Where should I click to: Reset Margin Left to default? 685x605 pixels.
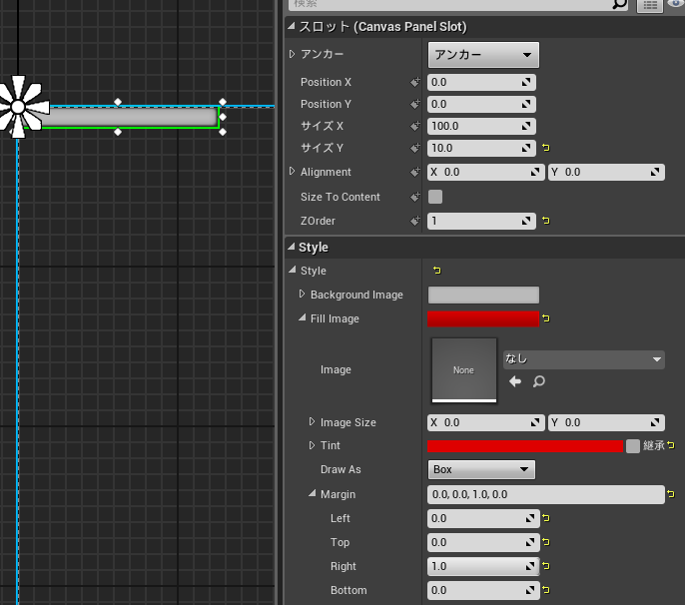[x=546, y=518]
